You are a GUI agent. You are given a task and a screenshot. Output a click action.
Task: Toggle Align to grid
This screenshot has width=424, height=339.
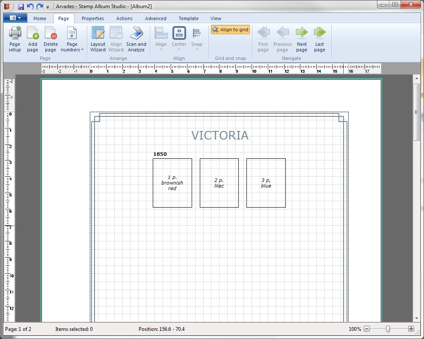230,30
